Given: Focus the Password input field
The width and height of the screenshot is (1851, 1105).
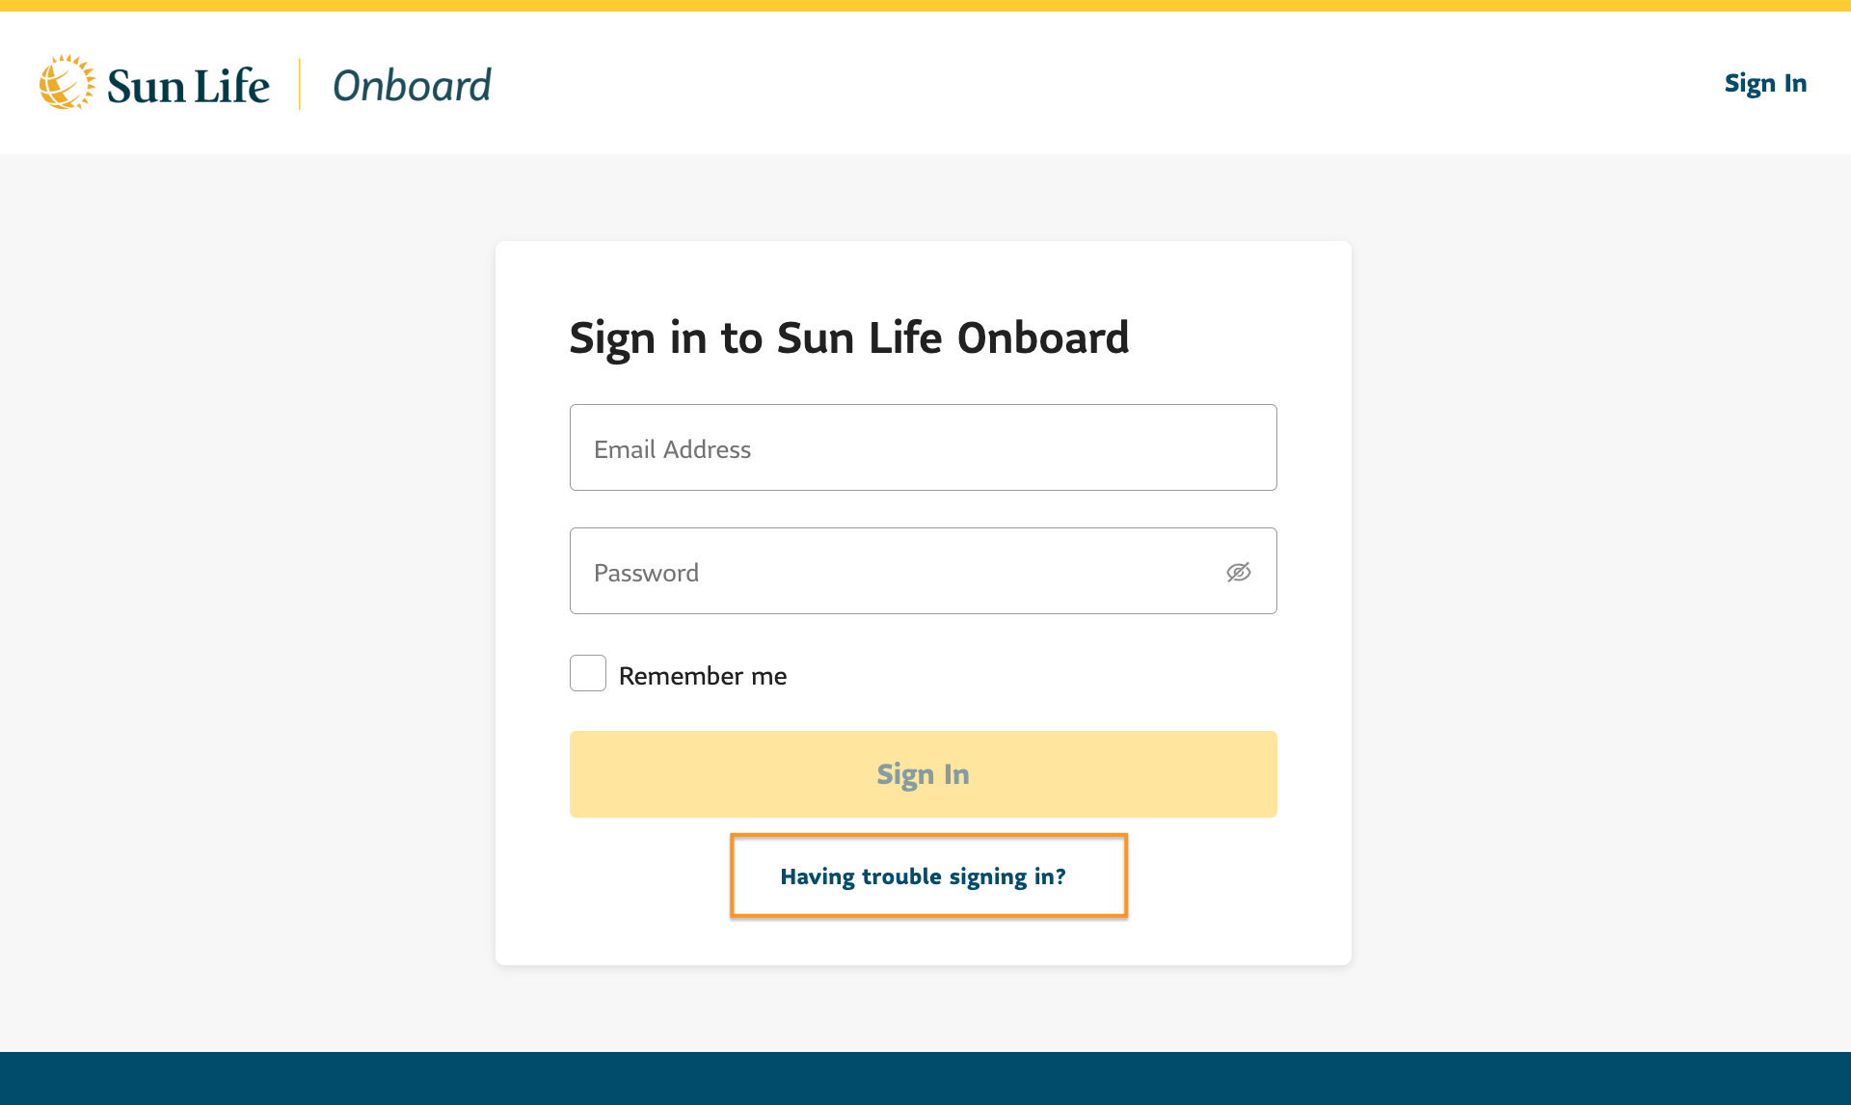Looking at the screenshot, I should coord(897,571).
